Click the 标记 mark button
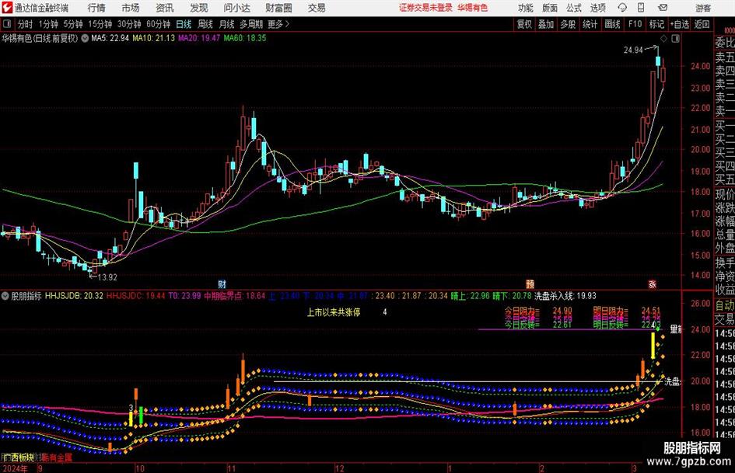Screen dimensions: 735x473 tap(656, 24)
